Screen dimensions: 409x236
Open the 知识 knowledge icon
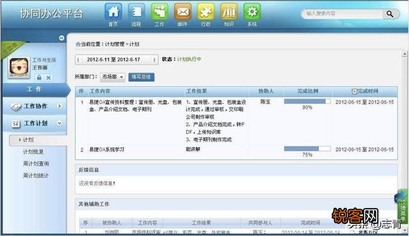pos(229,12)
